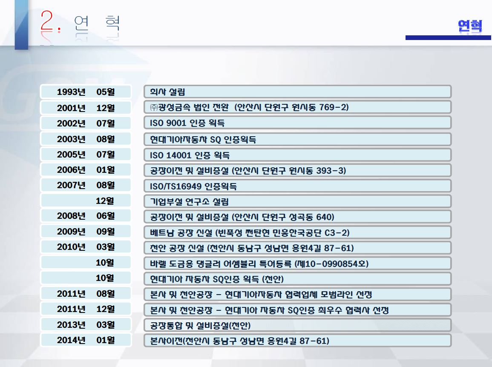Select the '12월' cell beside 기업부설 연구소
This screenshot has width=492, height=367.
click(86, 201)
